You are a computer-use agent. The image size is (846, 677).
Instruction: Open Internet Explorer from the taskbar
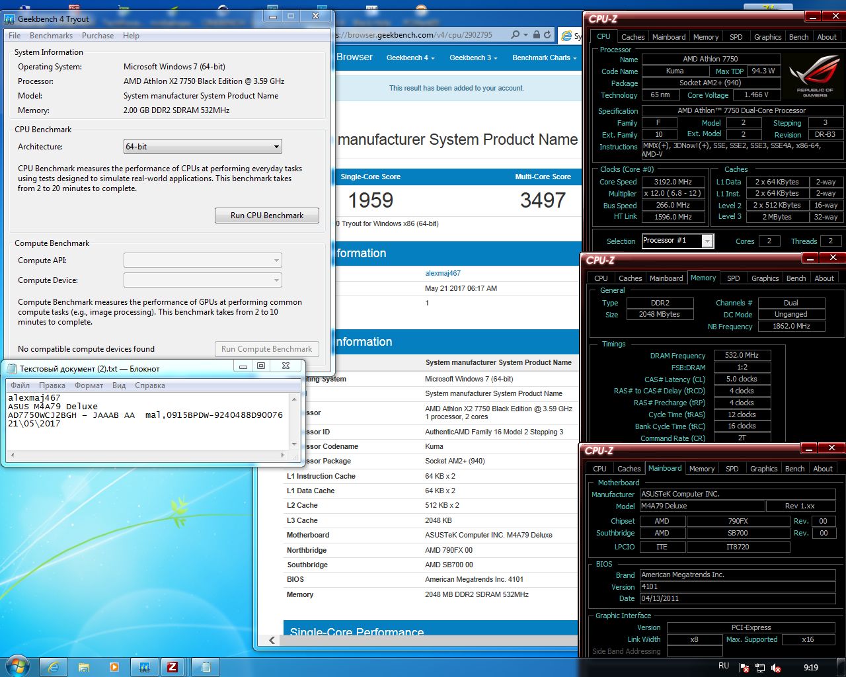point(54,667)
